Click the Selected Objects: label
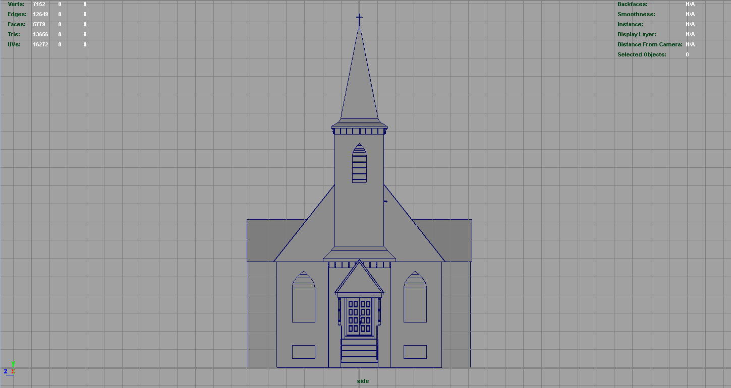This screenshot has height=388, width=731. [642, 54]
